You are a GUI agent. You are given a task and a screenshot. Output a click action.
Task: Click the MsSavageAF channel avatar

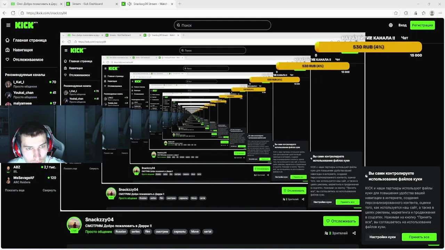pos(8,180)
